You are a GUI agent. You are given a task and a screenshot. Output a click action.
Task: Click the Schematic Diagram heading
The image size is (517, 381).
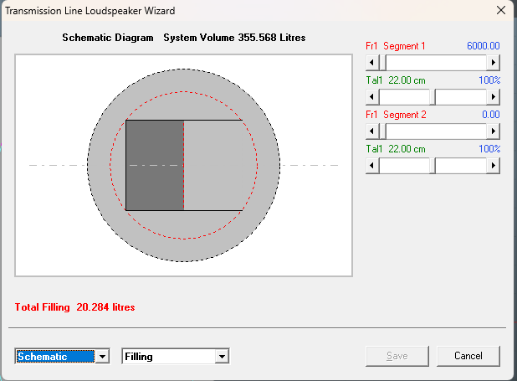tap(108, 38)
